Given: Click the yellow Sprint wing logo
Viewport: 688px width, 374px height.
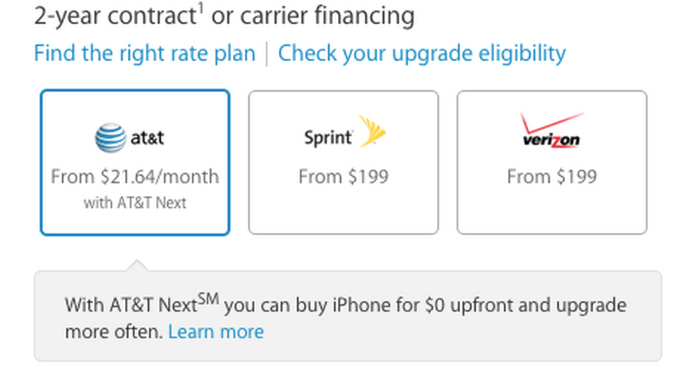Looking at the screenshot, I should [373, 132].
